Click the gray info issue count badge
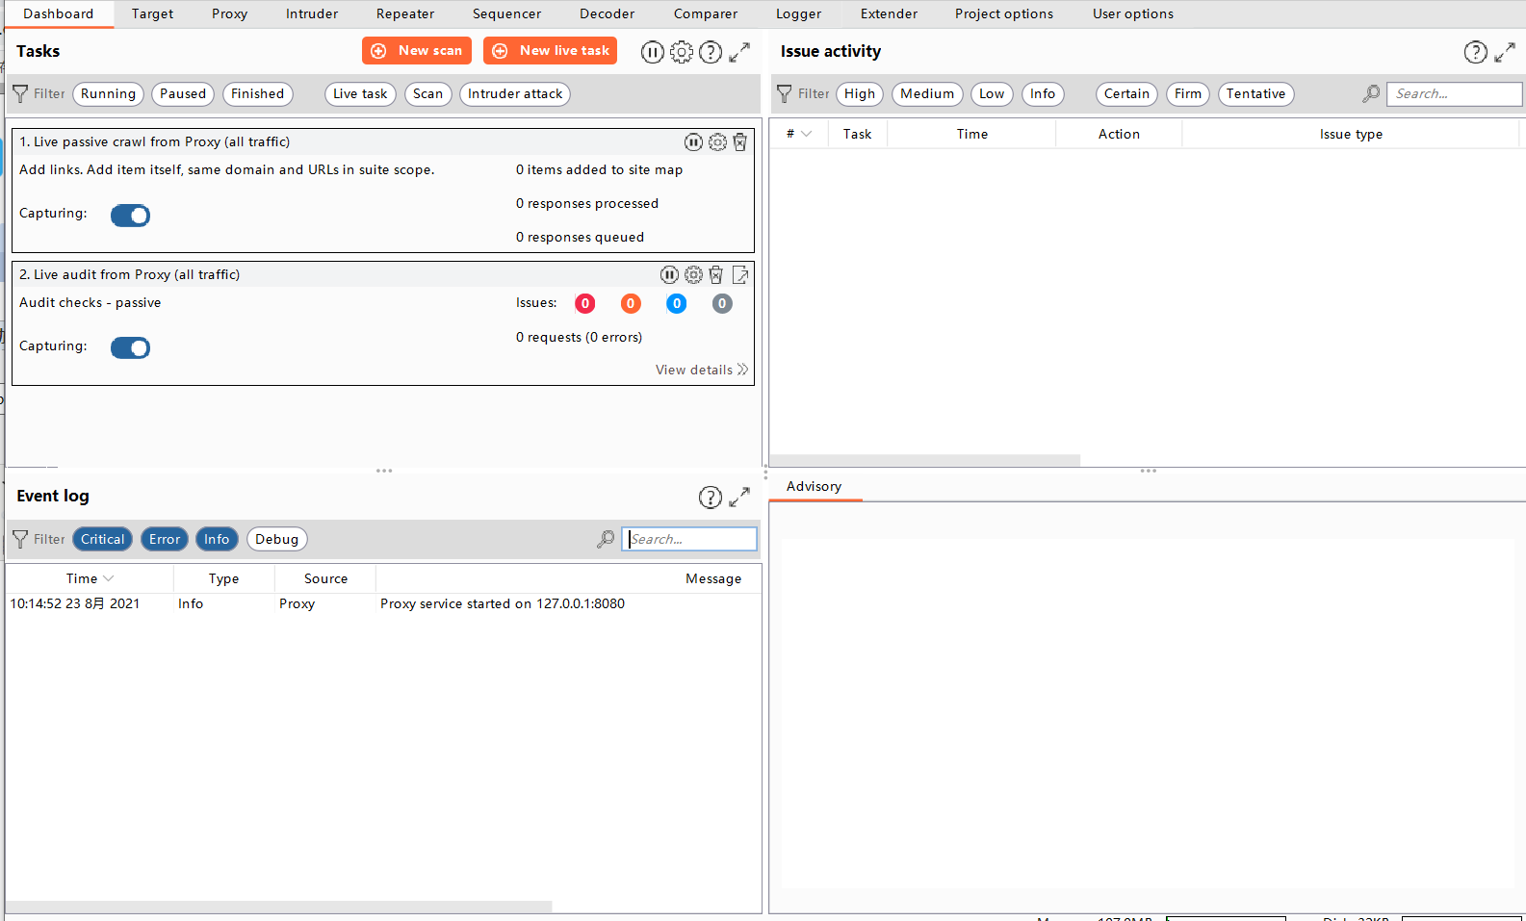The image size is (1526, 921). coord(722,304)
